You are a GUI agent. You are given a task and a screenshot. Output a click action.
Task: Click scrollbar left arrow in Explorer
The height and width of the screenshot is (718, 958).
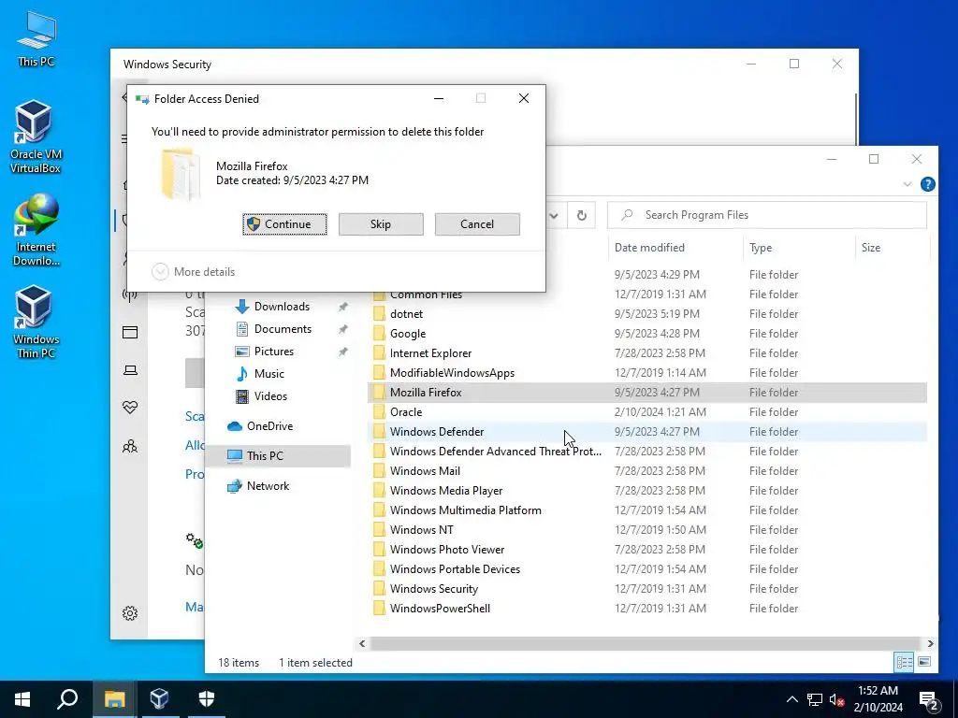(362, 643)
